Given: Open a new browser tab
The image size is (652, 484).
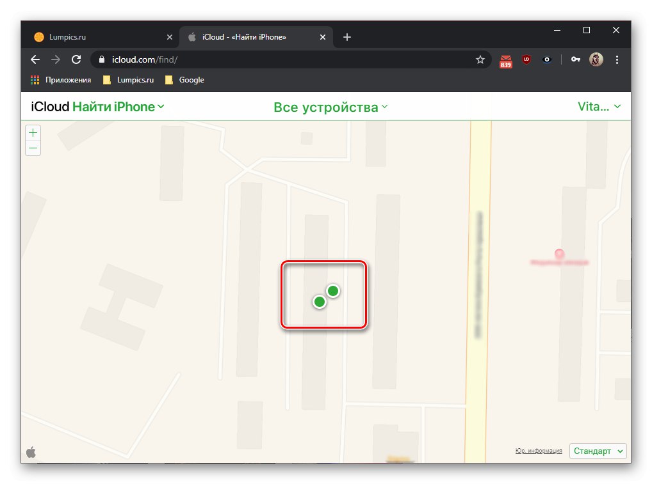Looking at the screenshot, I should click(346, 37).
